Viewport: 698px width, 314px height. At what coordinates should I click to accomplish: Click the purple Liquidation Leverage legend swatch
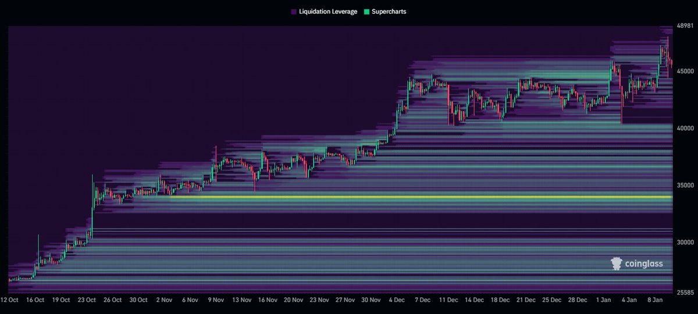click(x=294, y=12)
